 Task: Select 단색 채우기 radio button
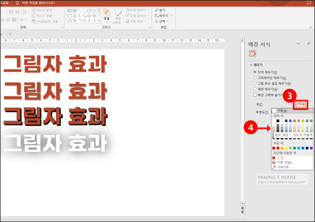tap(255, 72)
